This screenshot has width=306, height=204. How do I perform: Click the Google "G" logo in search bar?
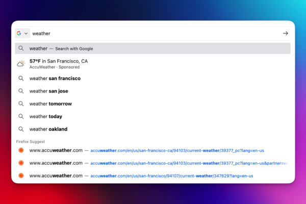coord(19,33)
